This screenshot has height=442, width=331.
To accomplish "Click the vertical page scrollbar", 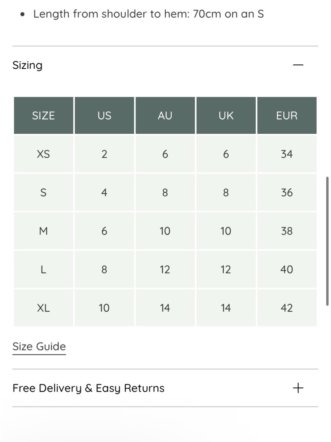I will pyautogui.click(x=327, y=241).
